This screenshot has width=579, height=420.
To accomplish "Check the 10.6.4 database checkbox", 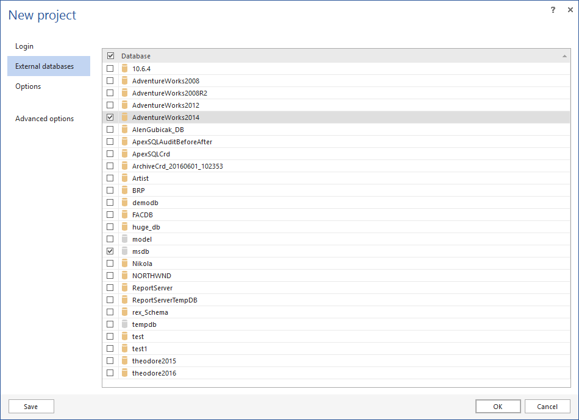I will [x=110, y=69].
